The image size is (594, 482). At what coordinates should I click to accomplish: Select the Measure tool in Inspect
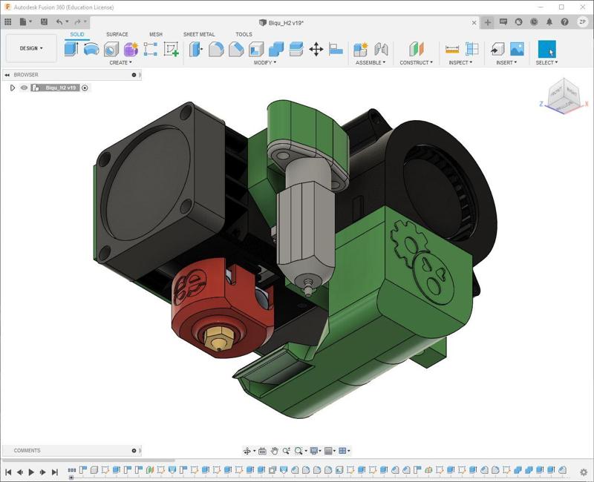[x=452, y=49]
